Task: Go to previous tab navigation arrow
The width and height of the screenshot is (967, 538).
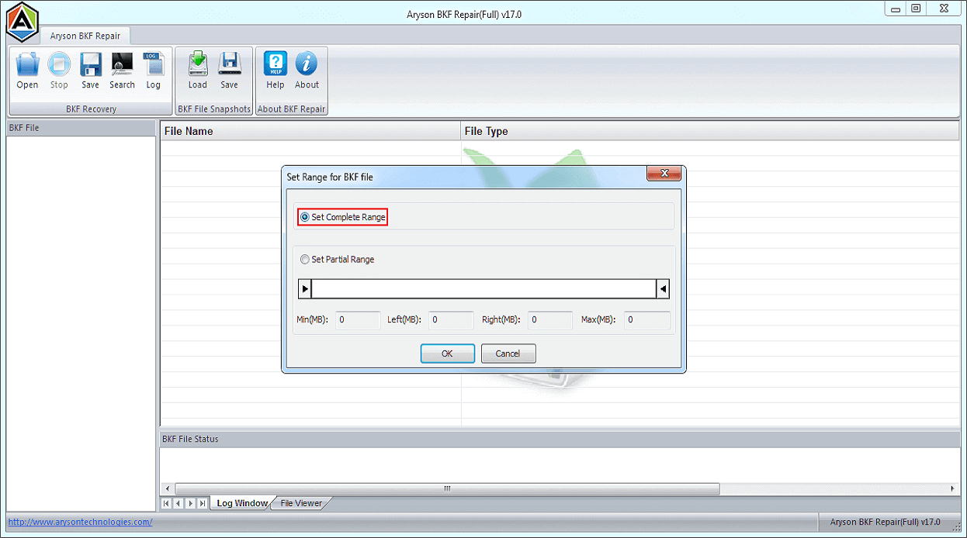Action: [x=178, y=504]
